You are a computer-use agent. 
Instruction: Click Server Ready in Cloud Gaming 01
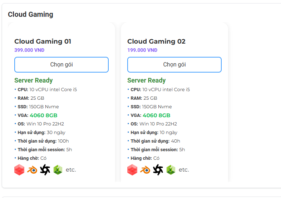tap(33, 80)
